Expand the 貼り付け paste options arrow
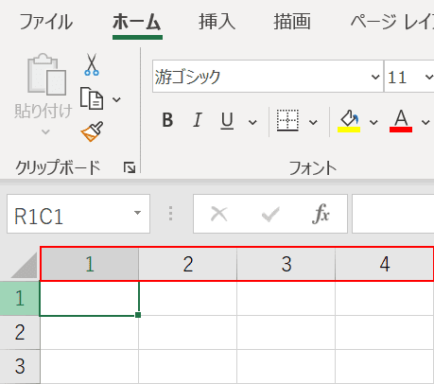Viewport: 434px width, 384px height. tap(45, 131)
